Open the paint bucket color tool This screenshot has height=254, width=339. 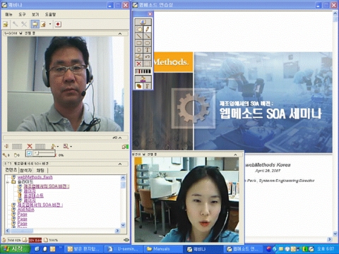point(143,78)
